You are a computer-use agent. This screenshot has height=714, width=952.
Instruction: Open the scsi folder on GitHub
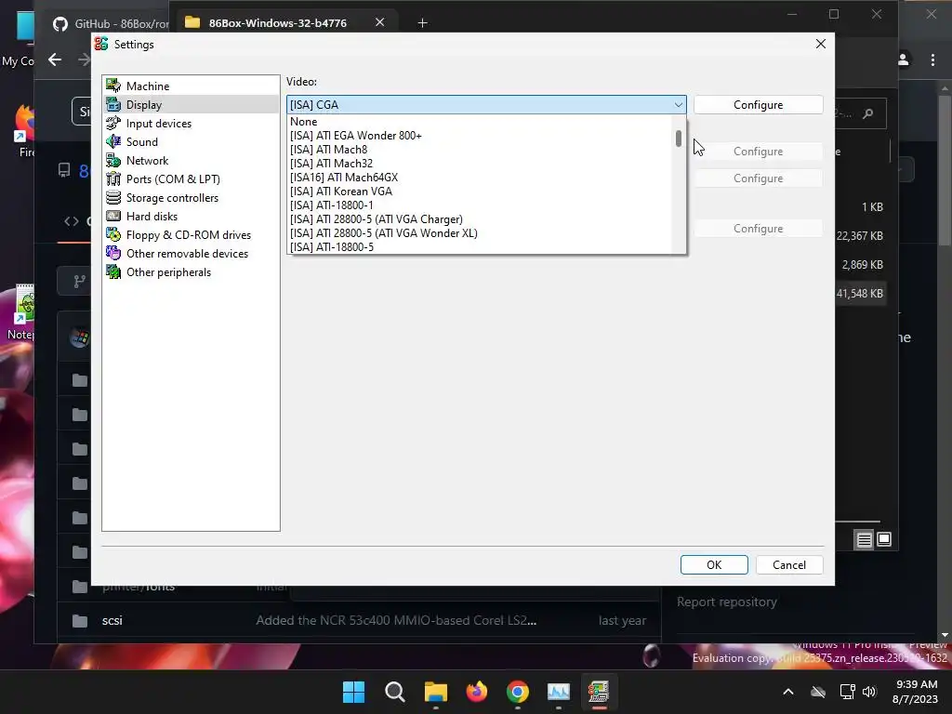pos(112,620)
